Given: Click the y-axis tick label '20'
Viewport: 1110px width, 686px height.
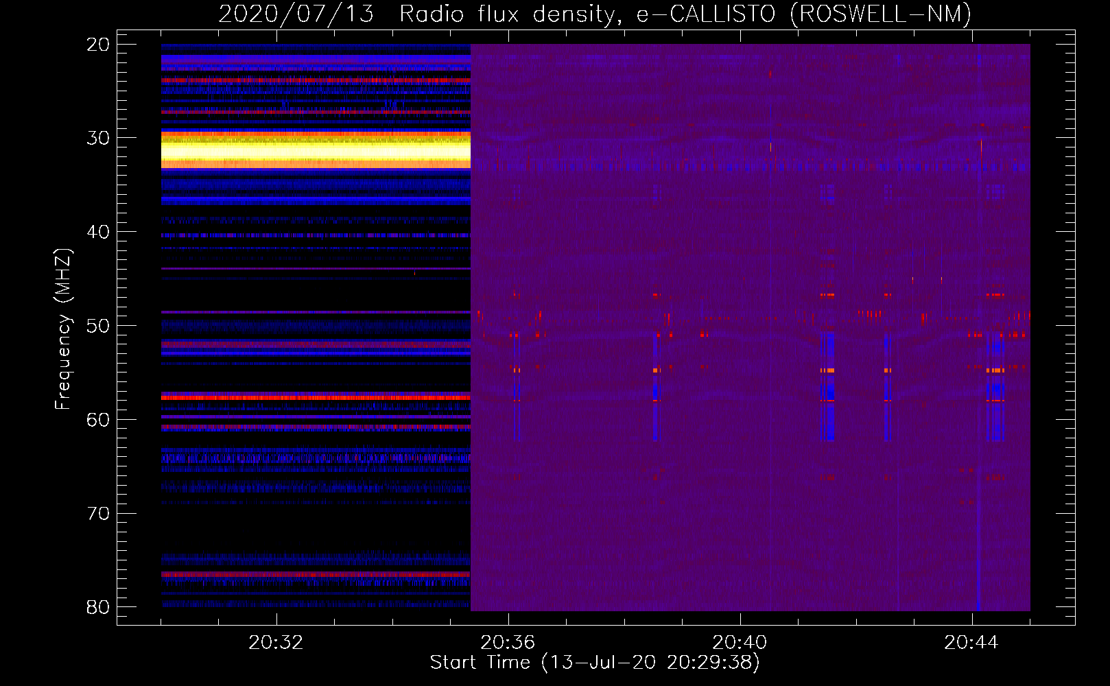Looking at the screenshot, I should (x=98, y=45).
